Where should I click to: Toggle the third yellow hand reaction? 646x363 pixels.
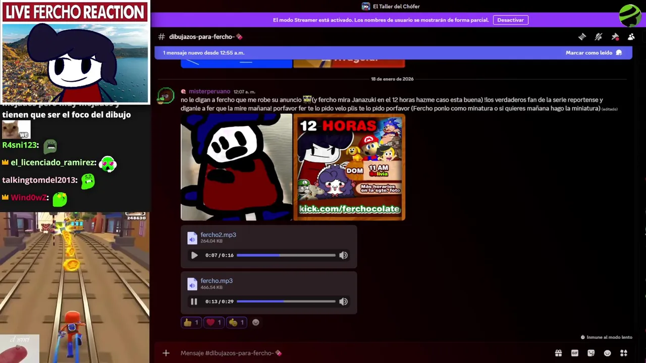237,322
